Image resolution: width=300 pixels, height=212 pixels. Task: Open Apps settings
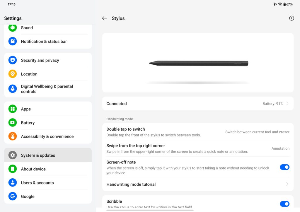click(48, 109)
